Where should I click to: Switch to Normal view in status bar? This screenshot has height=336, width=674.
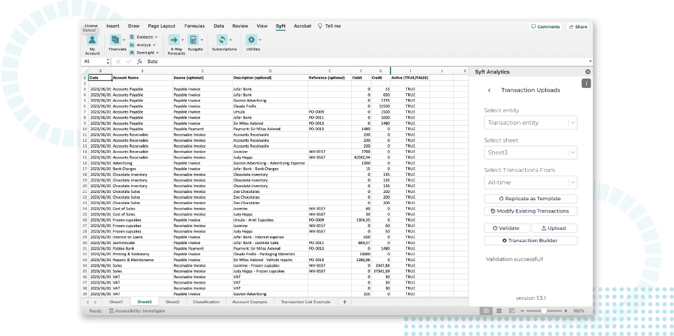(x=486, y=310)
